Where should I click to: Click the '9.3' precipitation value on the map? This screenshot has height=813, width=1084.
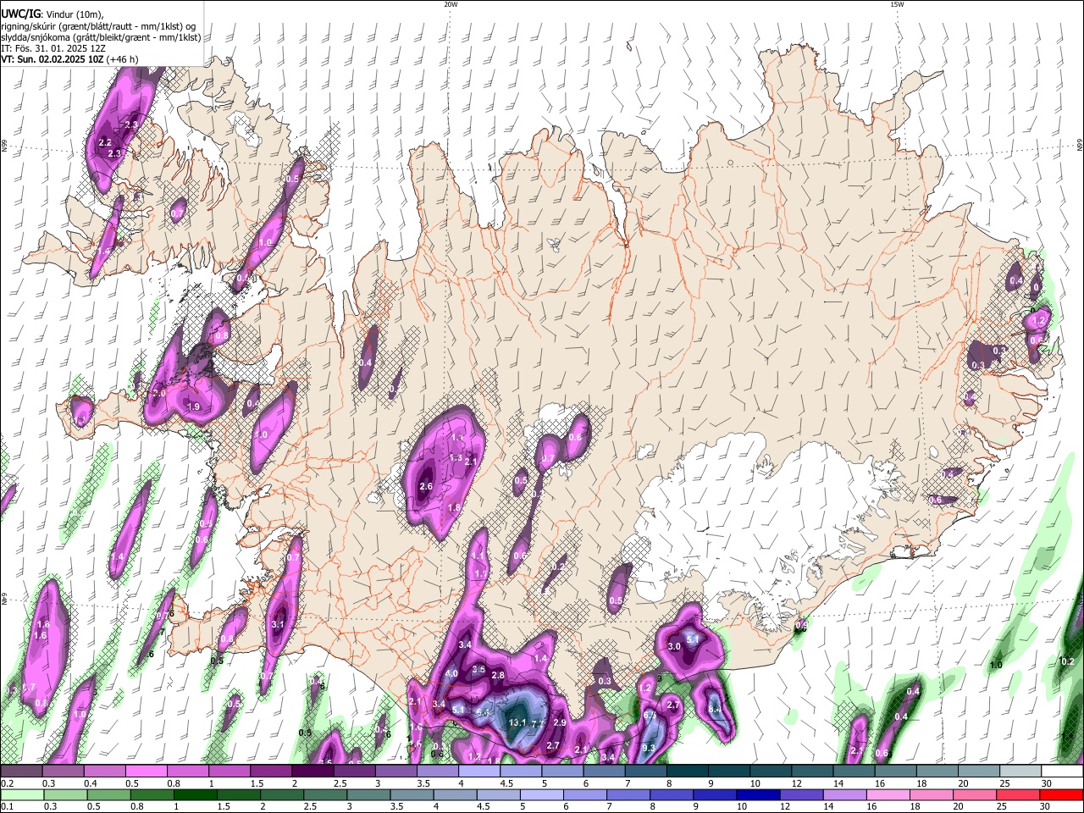click(x=649, y=748)
